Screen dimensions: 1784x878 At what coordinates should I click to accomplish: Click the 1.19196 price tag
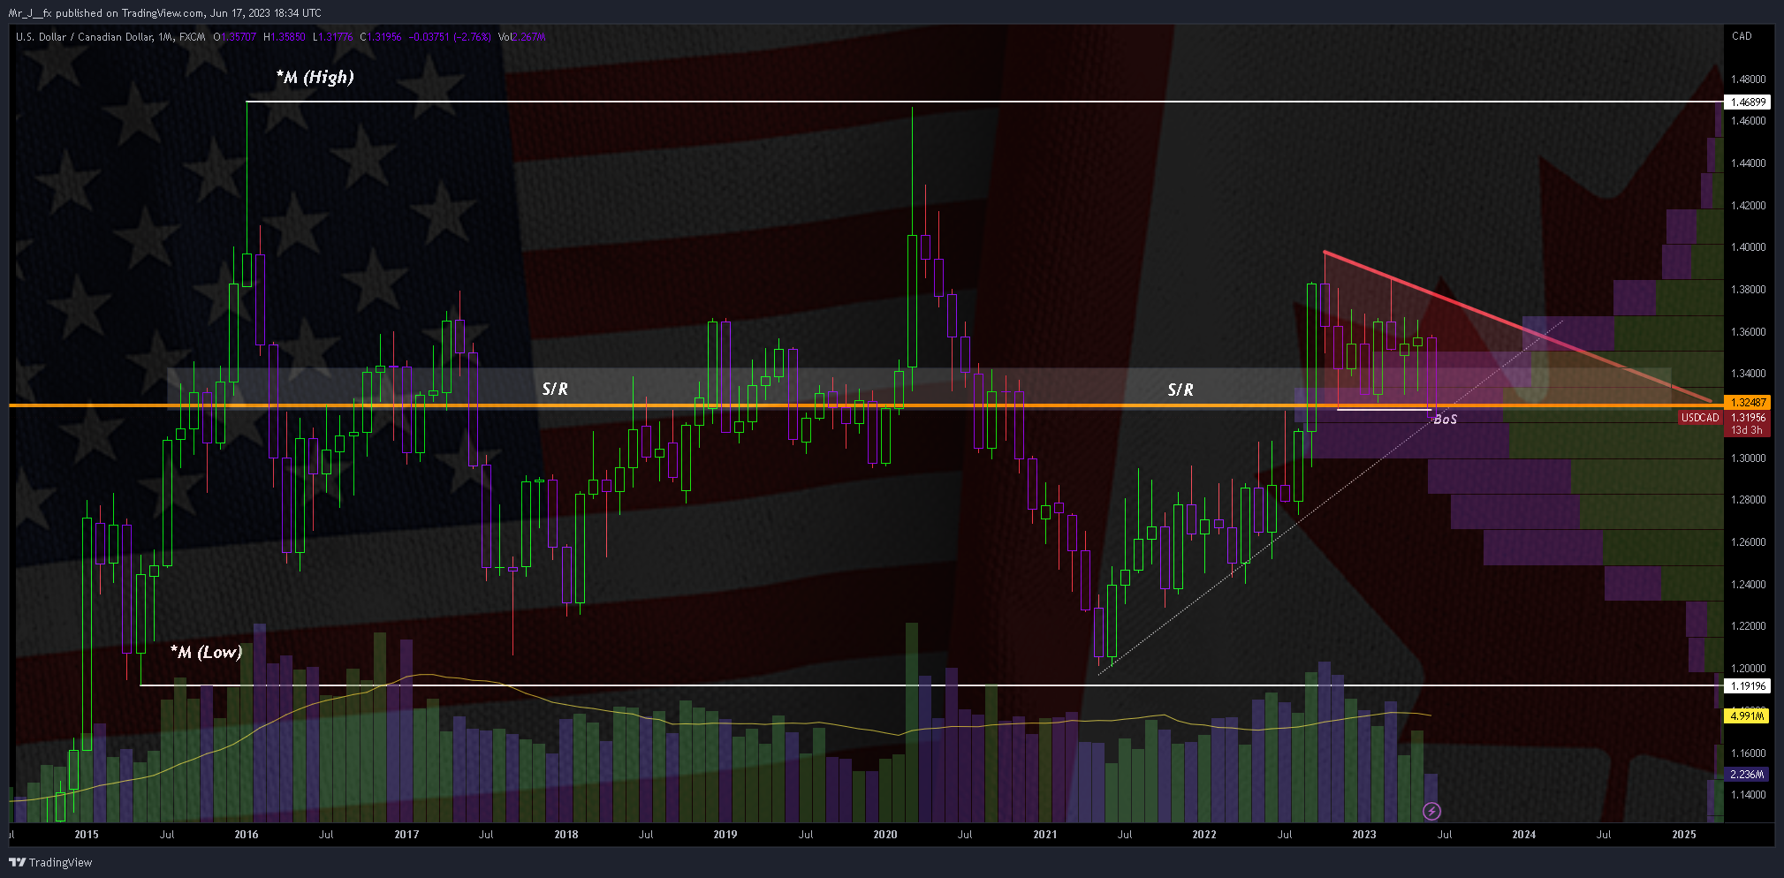(1748, 686)
